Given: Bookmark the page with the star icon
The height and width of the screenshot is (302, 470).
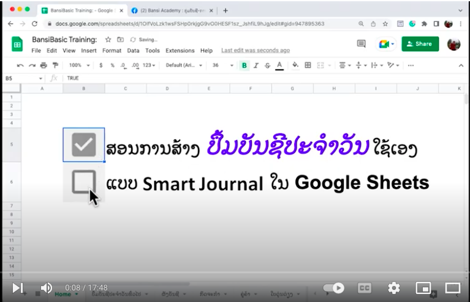Looking at the screenshot, I should tap(385, 24).
